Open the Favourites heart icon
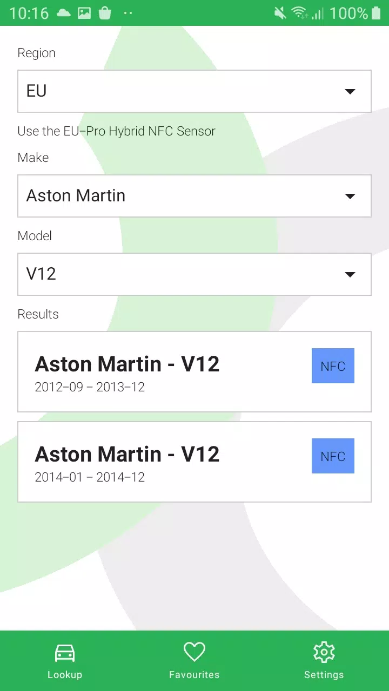 pyautogui.click(x=194, y=652)
